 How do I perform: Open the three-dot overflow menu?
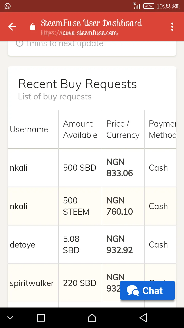[172, 27]
